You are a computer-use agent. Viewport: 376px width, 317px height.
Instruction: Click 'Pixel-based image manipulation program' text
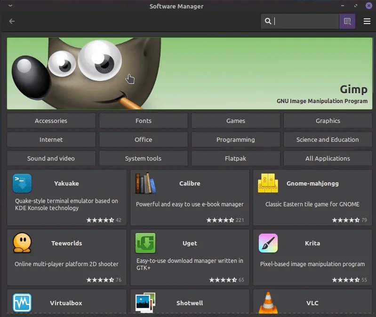[x=312, y=264]
